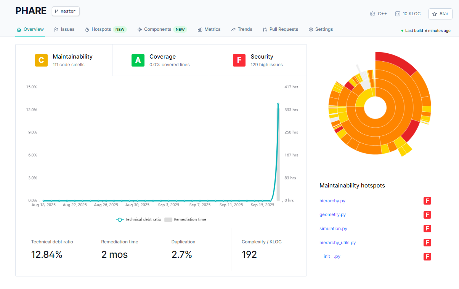Toggle Remediation time legend series
Image resolution: width=459 pixels, height=289 pixels.
click(185, 219)
